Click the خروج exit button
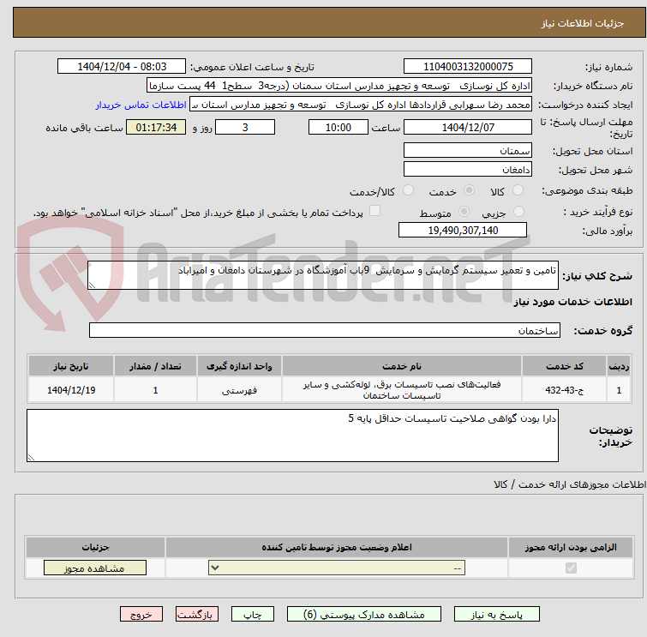The width and height of the screenshot is (647, 637). click(x=141, y=615)
